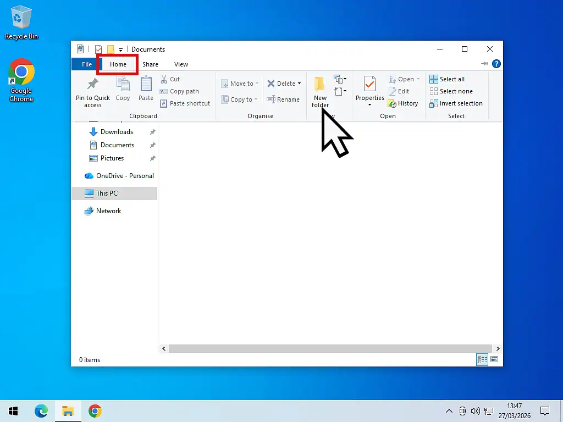Viewport: 563px width, 422px height.
Task: Click Select none to clear selection
Action: (x=451, y=91)
